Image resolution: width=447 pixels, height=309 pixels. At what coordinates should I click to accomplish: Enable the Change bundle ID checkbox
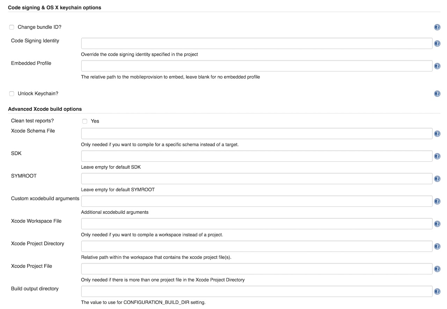click(12, 27)
